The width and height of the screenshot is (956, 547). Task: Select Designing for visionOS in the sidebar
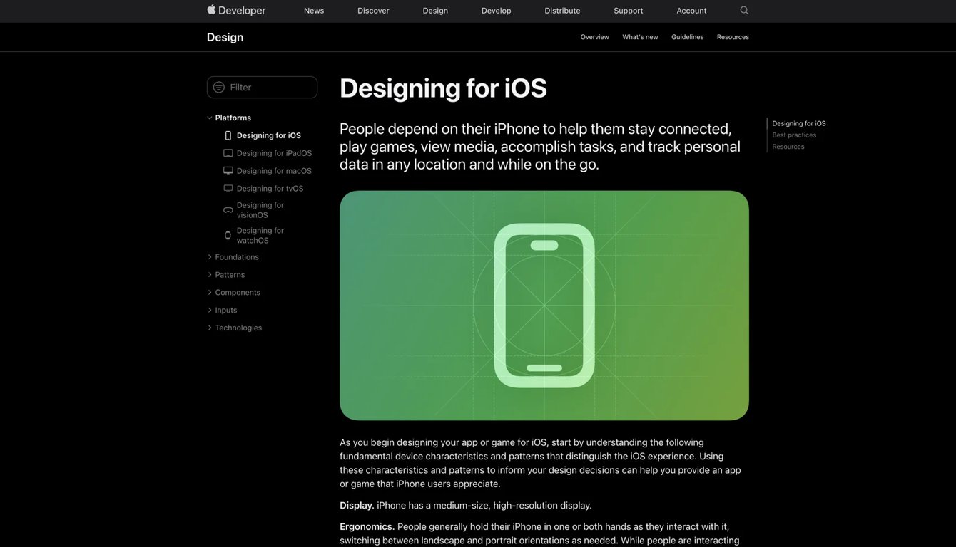tap(260, 210)
